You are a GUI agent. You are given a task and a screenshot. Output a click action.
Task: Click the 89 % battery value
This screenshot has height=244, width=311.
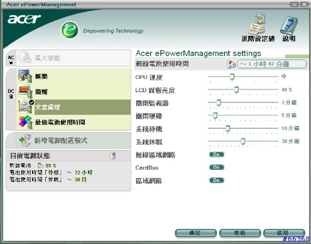click(x=51, y=166)
